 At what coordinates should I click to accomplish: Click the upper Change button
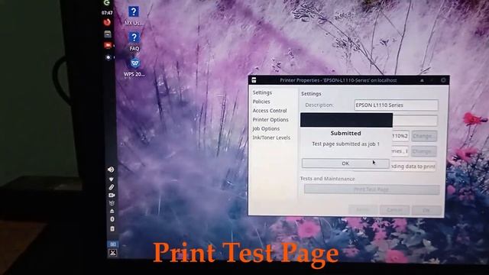click(424, 136)
